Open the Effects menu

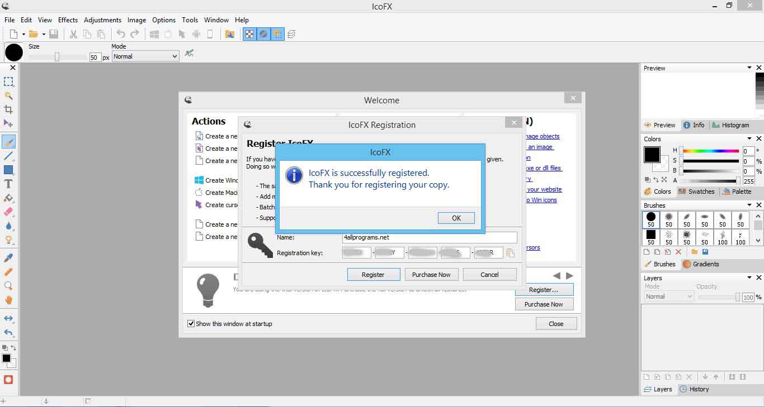(x=68, y=20)
